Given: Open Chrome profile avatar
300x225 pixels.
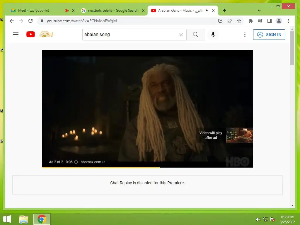Looking at the screenshot, I should [279, 21].
